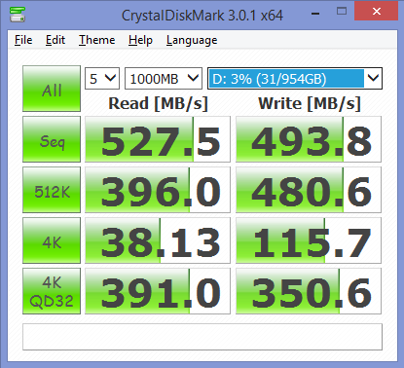Start the 4K QD32 benchmark test
Screen dimensions: 404x368
[52, 291]
